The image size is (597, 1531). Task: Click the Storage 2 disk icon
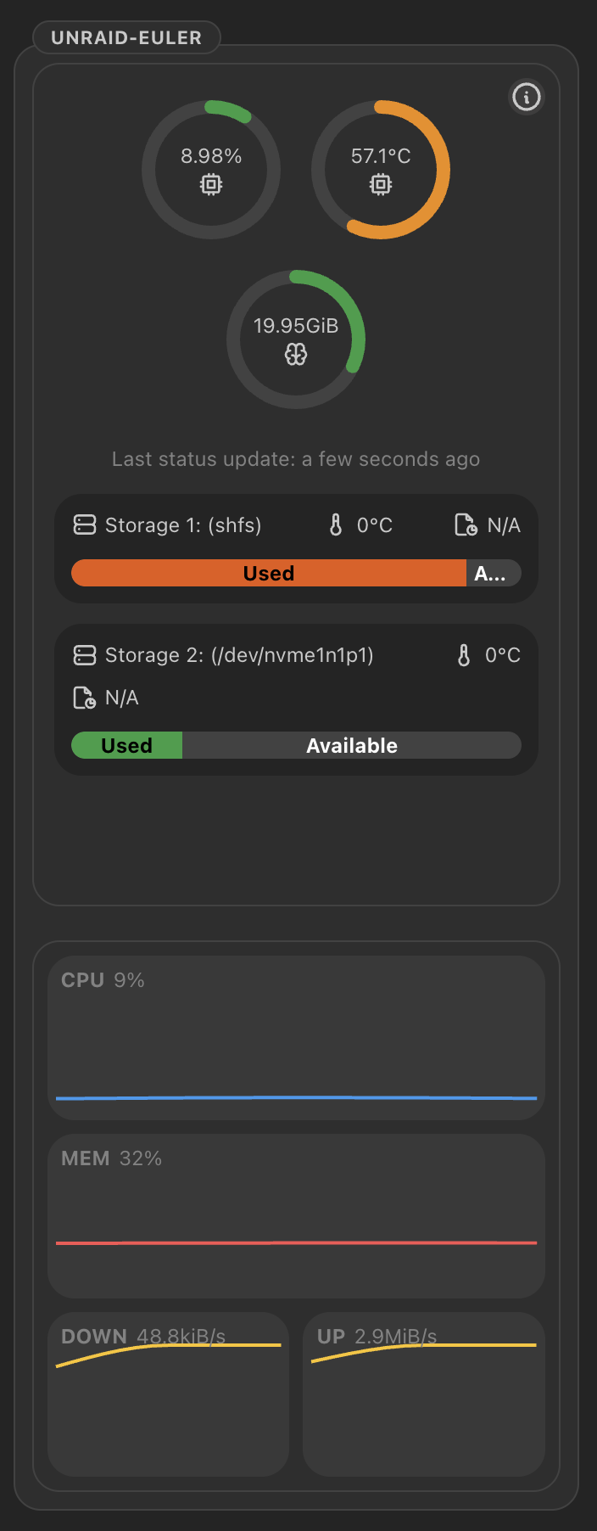pos(85,655)
